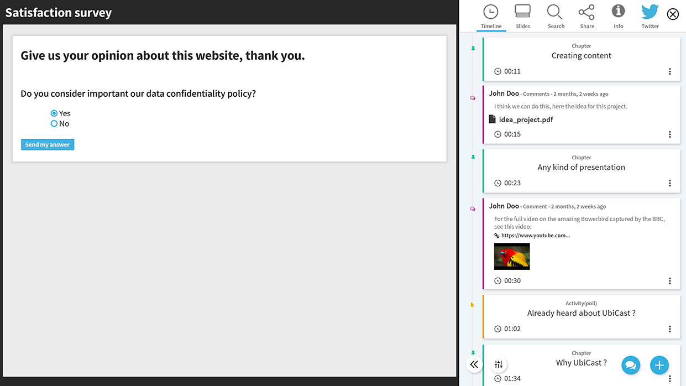Click the Bowerbird video thumbnail
The height and width of the screenshot is (386, 686).
(x=511, y=257)
